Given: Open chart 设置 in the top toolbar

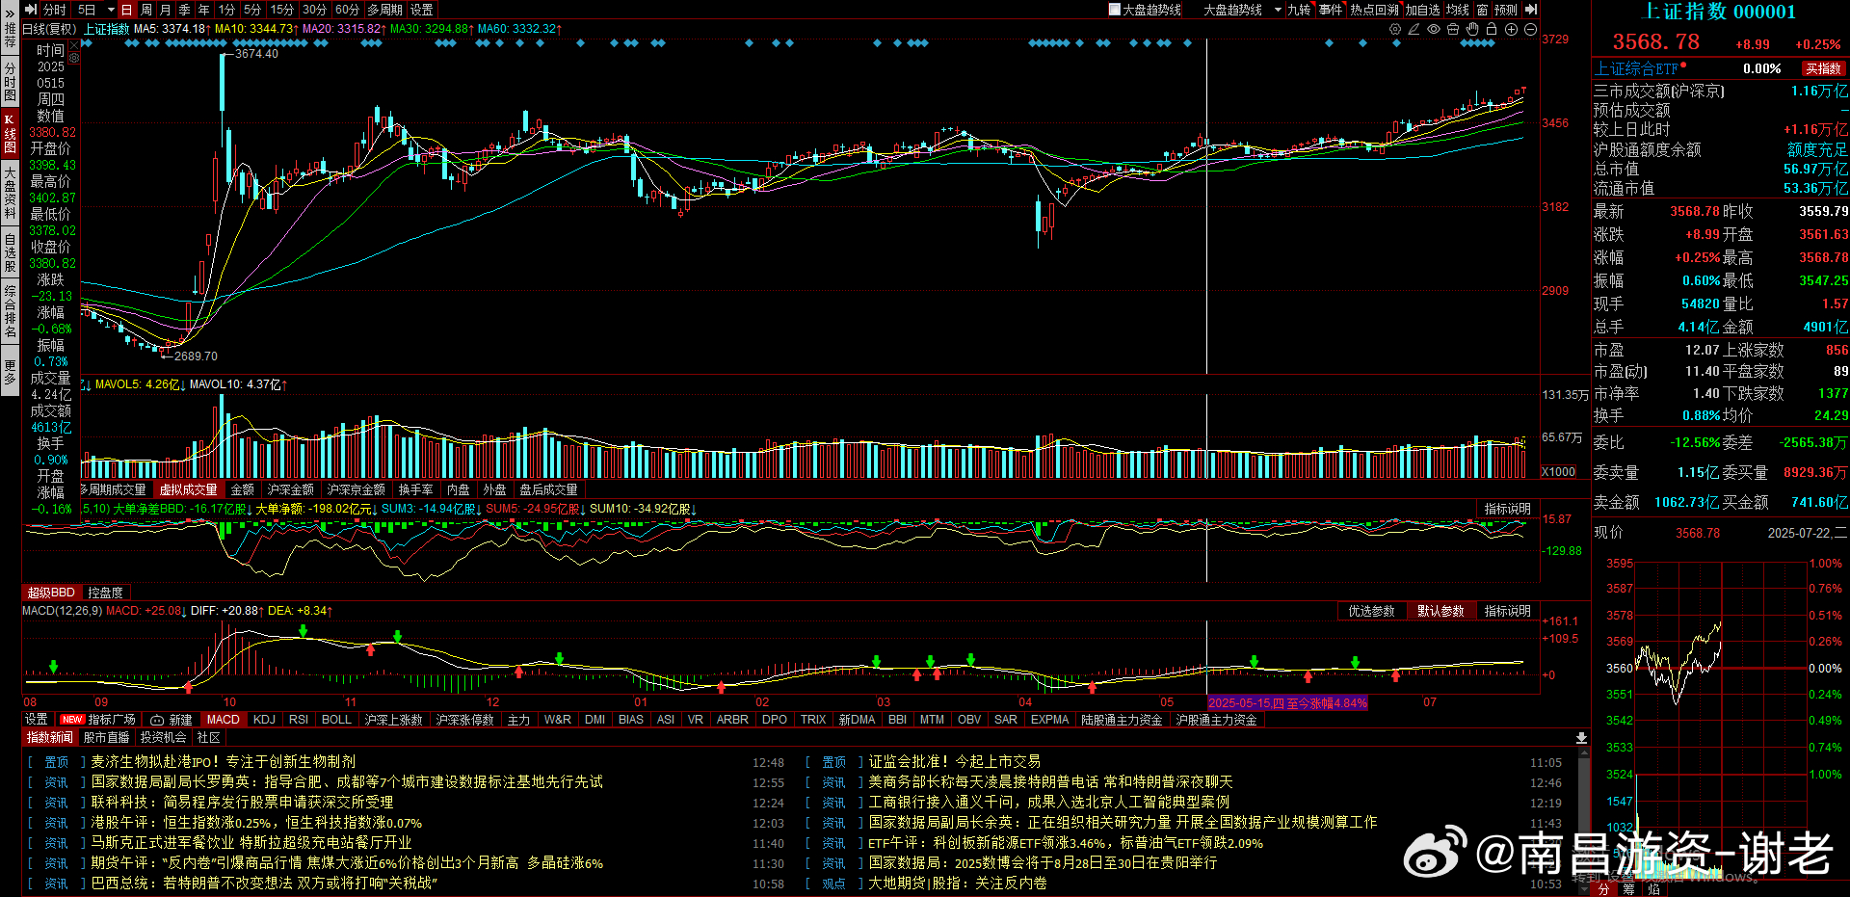Looking at the screenshot, I should 421,10.
